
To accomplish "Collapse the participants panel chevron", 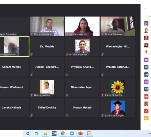I will 145,8.
